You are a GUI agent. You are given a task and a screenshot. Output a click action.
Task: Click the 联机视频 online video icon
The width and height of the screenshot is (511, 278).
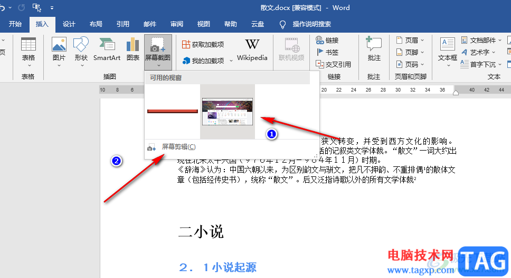click(291, 45)
